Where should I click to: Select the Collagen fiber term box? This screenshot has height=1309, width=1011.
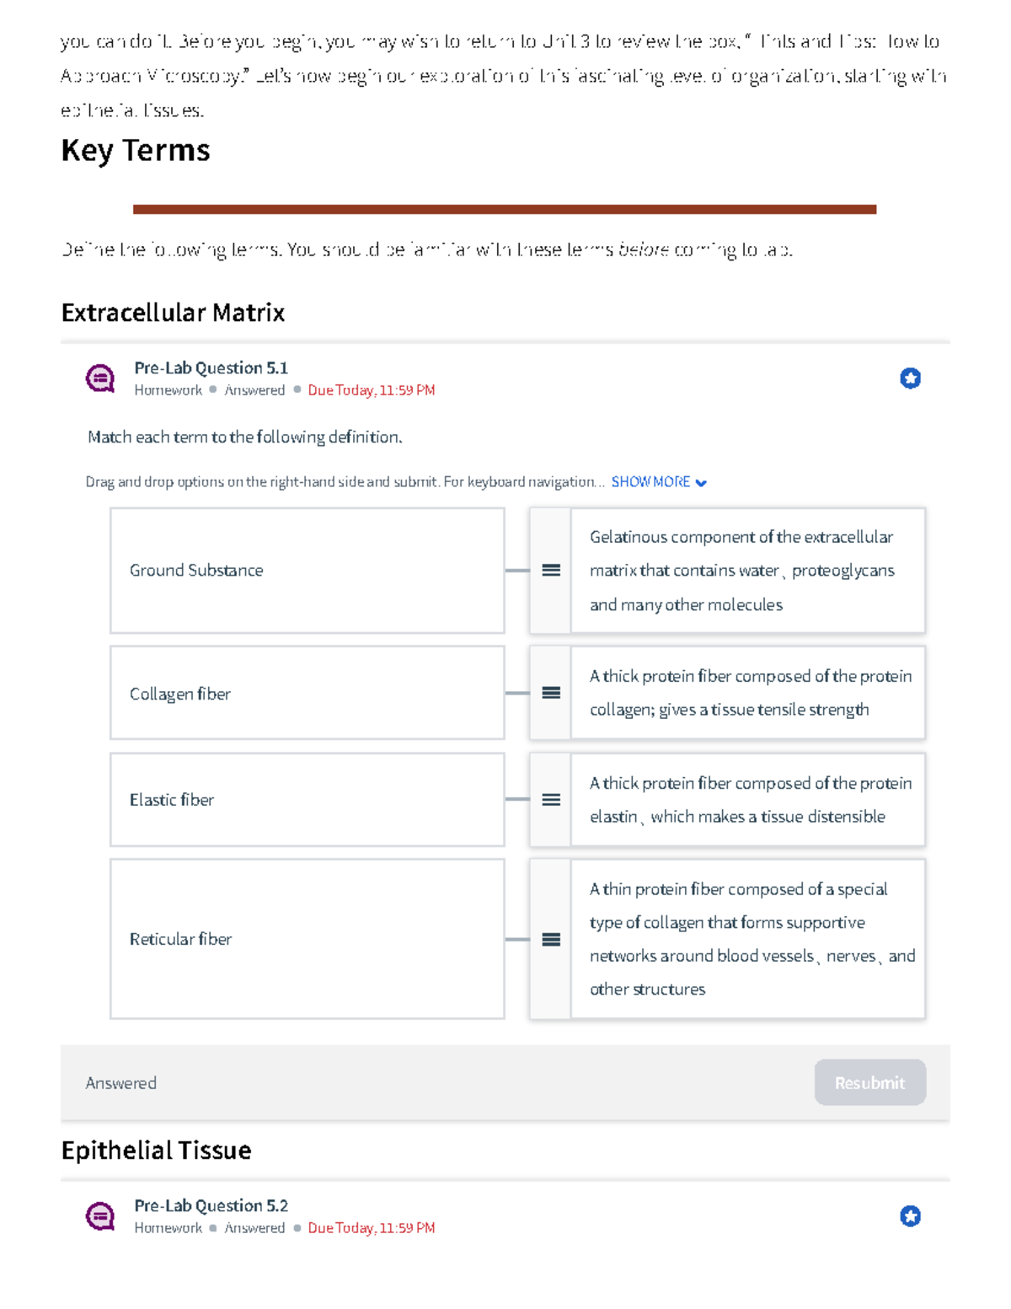point(307,693)
